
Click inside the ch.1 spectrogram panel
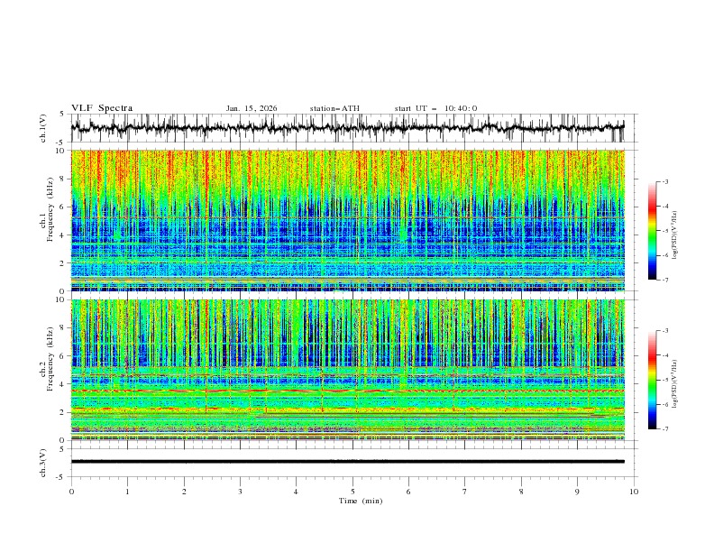pos(347,220)
